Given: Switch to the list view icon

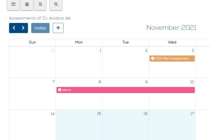Looking at the screenshot, I should pos(40,5).
